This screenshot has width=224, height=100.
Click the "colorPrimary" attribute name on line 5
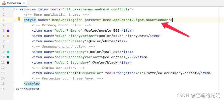[68, 31]
